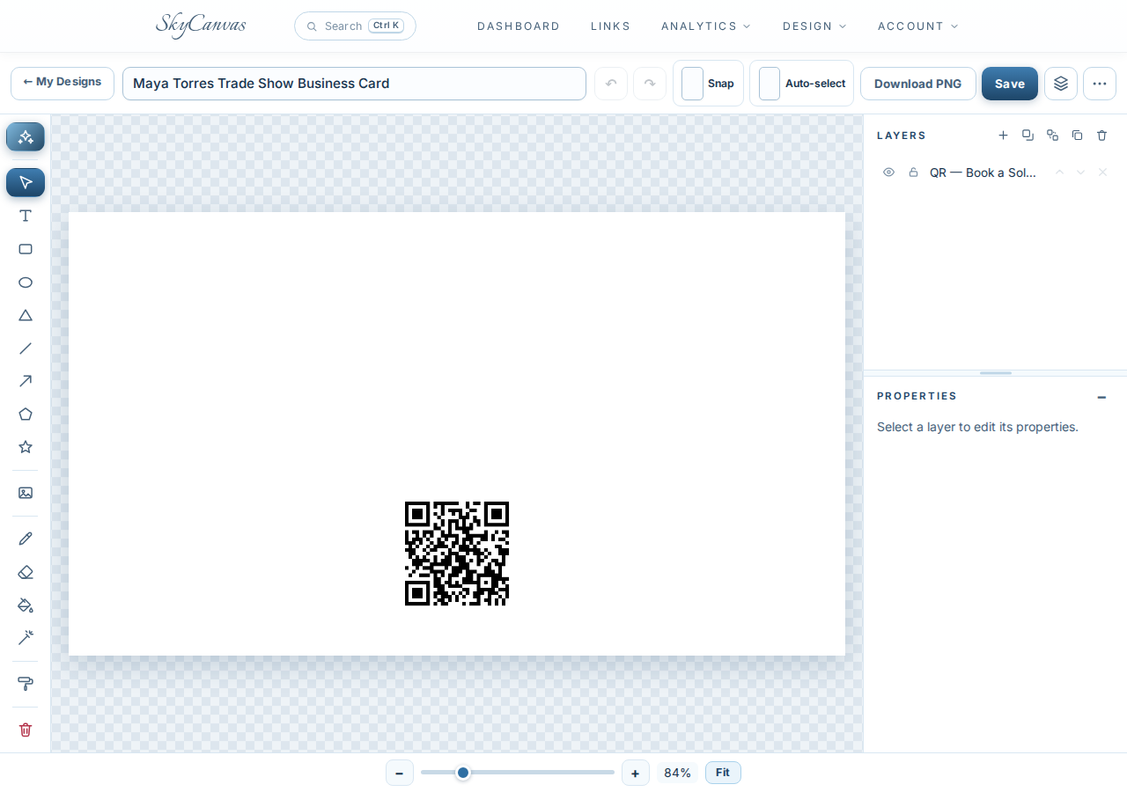Image resolution: width=1127 pixels, height=792 pixels.
Task: Open the Links page
Action: (611, 26)
